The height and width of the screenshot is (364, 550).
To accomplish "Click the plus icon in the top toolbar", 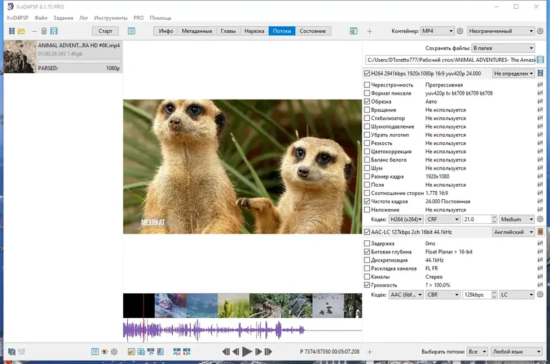I will (369, 31).
